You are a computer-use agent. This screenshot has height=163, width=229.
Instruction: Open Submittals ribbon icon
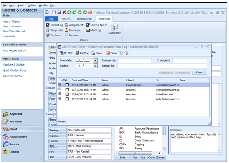click(x=115, y=29)
